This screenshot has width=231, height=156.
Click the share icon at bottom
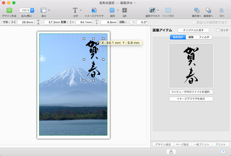[x=171, y=152]
